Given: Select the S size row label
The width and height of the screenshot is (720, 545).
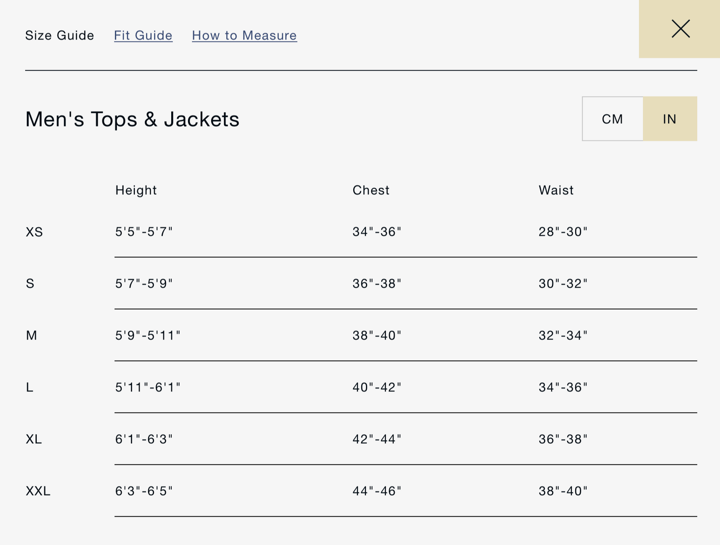Looking at the screenshot, I should [30, 283].
